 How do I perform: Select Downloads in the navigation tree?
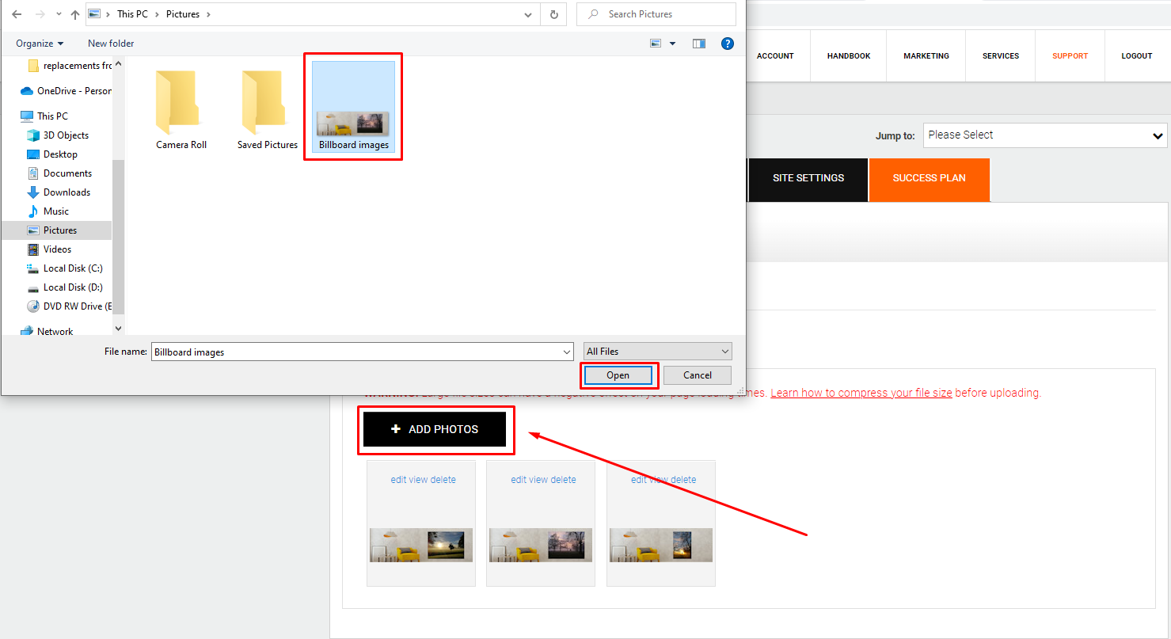(x=67, y=192)
